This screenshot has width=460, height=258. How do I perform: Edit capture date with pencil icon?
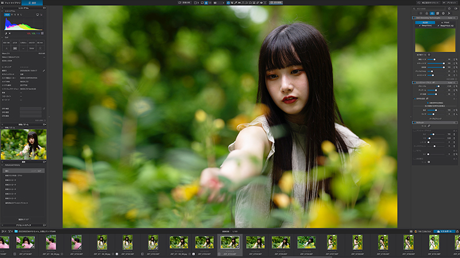(x=44, y=71)
